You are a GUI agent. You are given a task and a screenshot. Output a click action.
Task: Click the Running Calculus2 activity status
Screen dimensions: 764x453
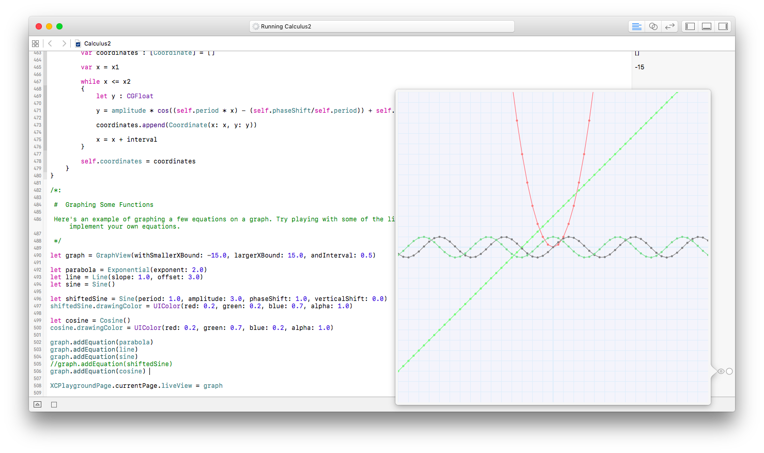382,26
